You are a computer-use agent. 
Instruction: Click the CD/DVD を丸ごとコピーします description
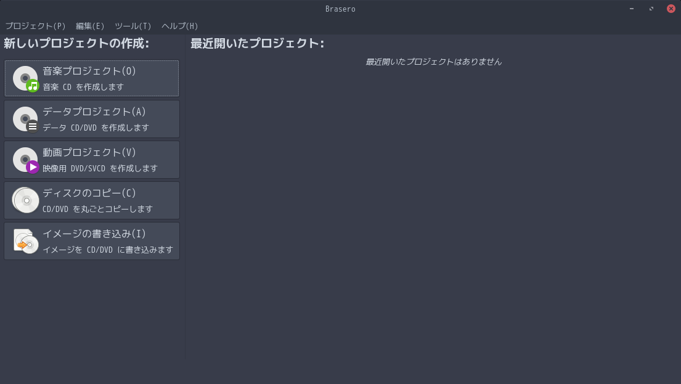[x=98, y=209]
